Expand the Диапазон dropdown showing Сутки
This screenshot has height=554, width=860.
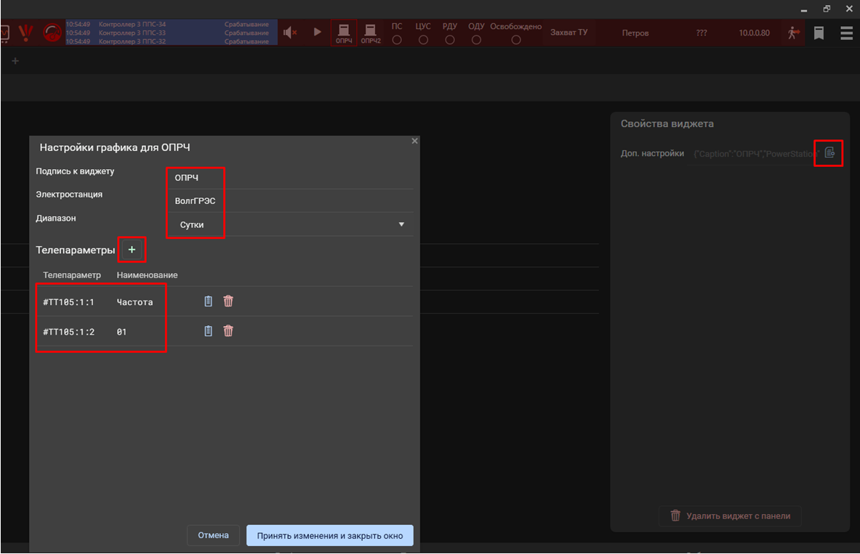[x=401, y=224]
